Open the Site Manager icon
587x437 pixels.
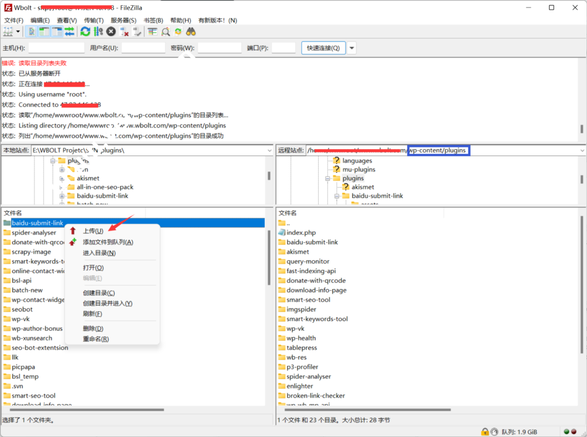8,32
